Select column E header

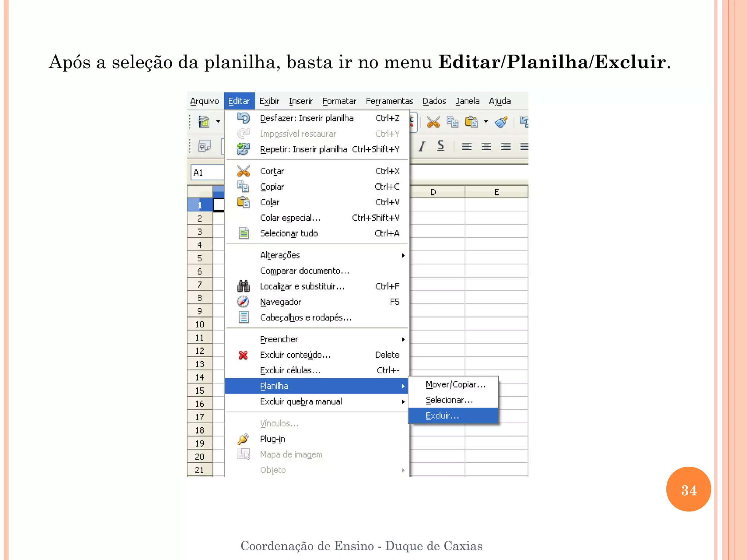pos(496,192)
